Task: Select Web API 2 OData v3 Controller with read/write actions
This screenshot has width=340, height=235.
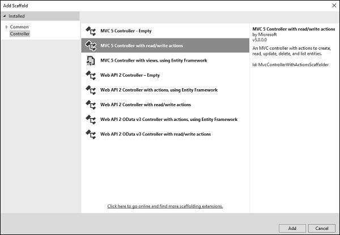Action: coord(155,134)
